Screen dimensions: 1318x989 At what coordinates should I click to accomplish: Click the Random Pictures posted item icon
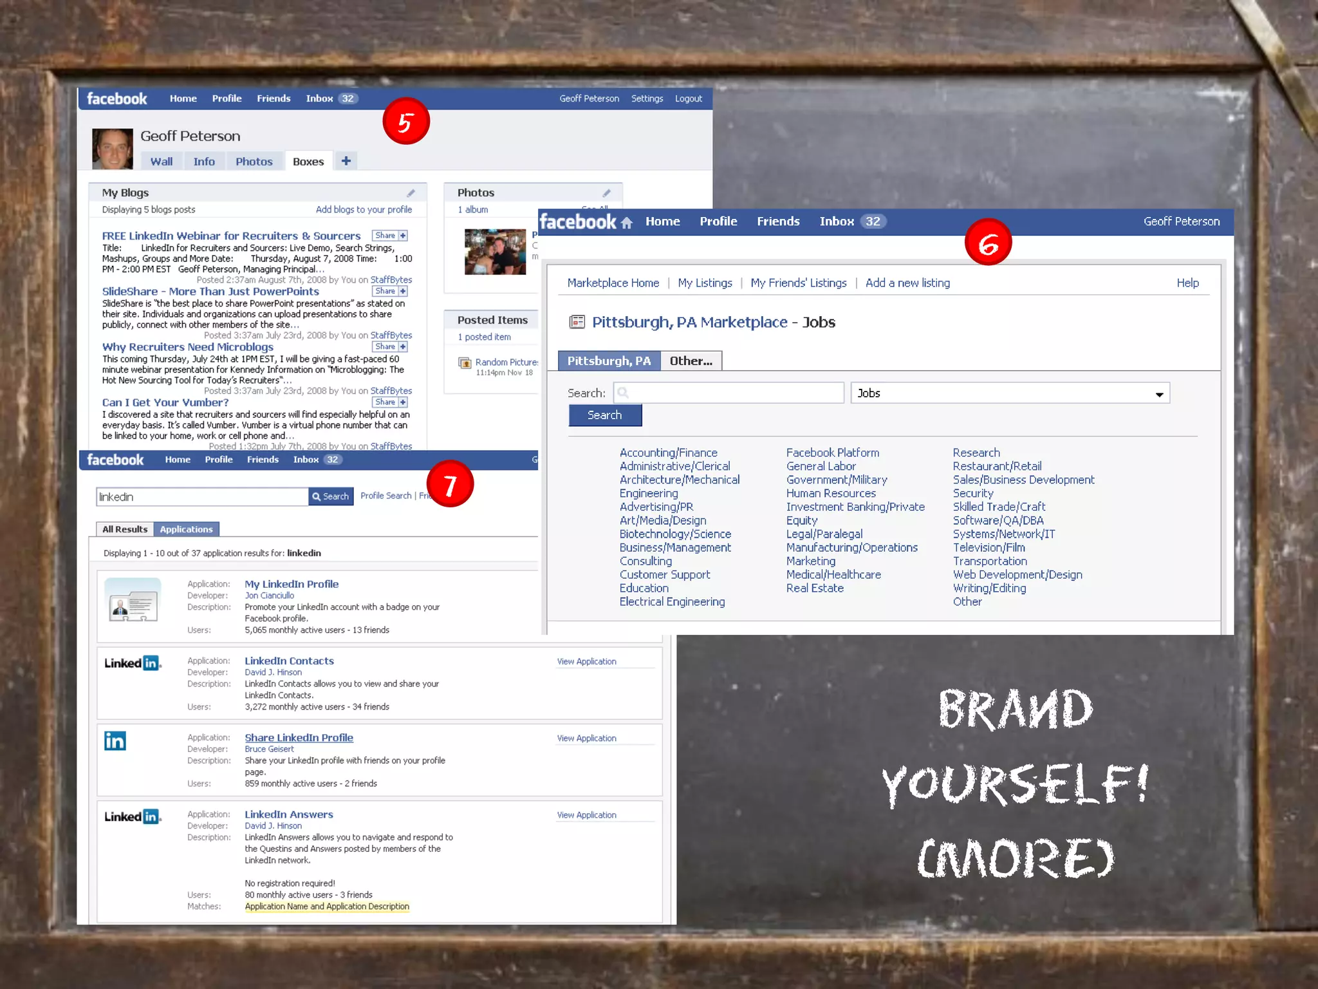point(465,363)
